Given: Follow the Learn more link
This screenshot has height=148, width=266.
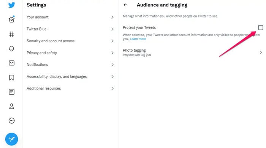Looking at the screenshot, I should point(138,39).
